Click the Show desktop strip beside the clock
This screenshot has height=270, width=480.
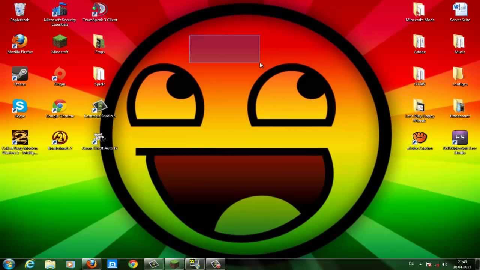pos(477,264)
